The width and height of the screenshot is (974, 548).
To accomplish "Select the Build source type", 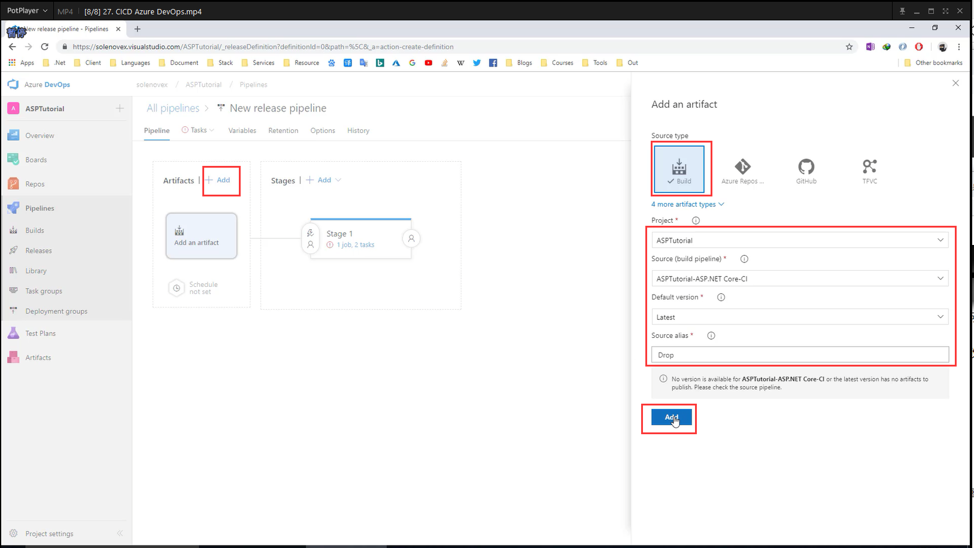I will pos(679,169).
